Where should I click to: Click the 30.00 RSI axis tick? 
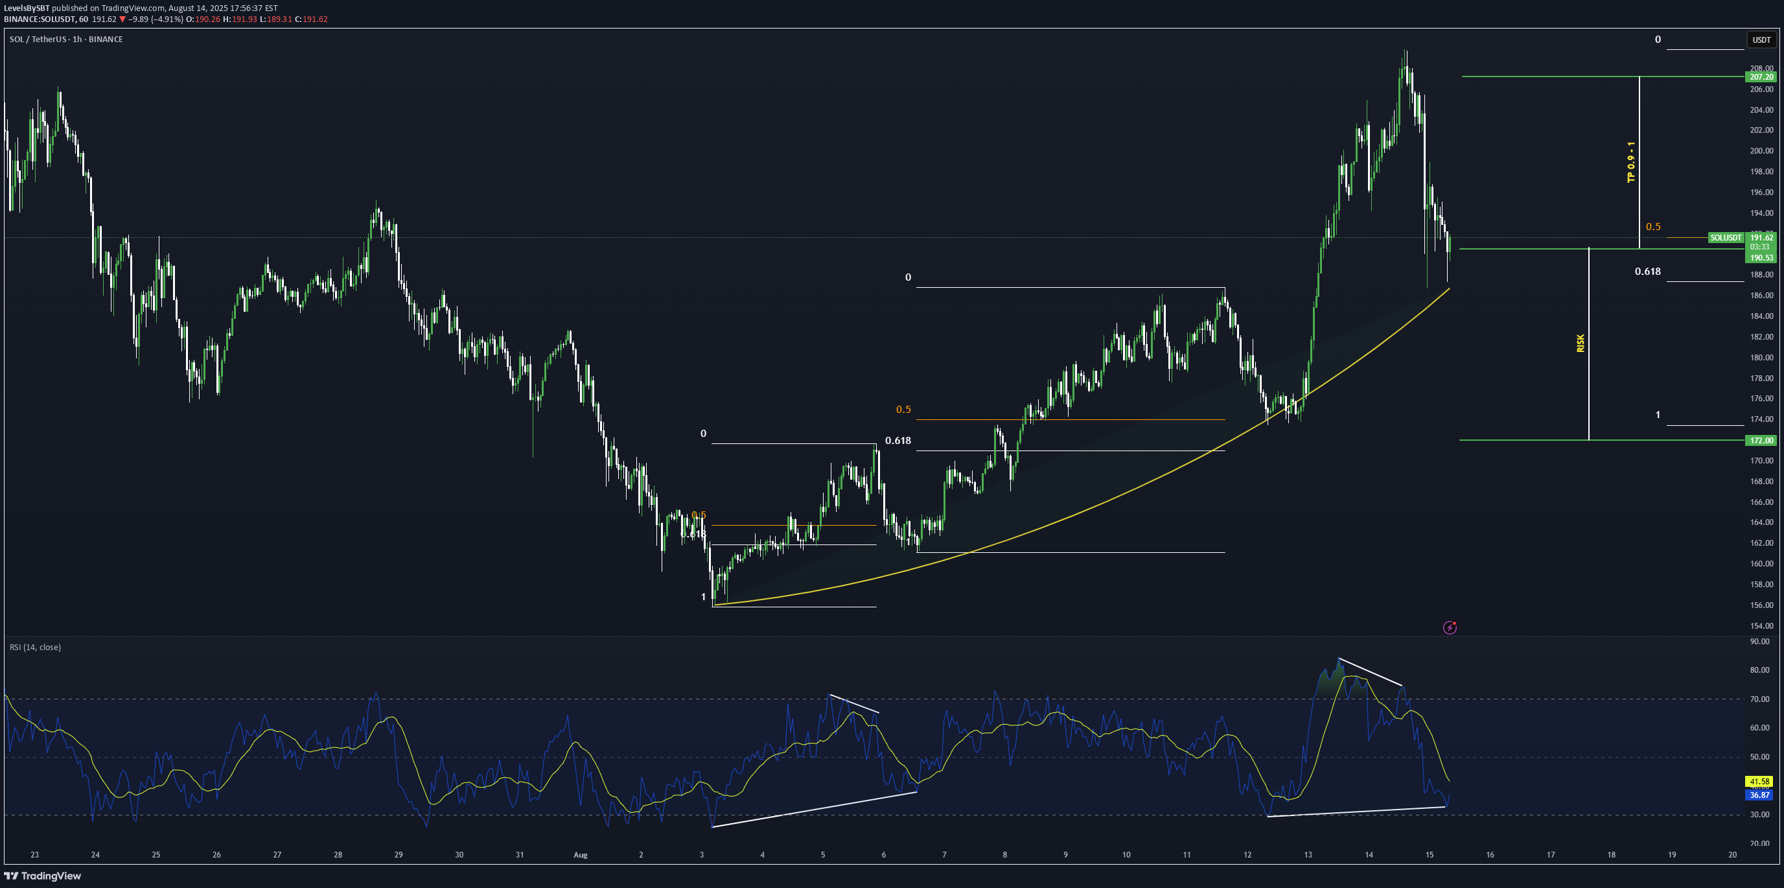1760,815
